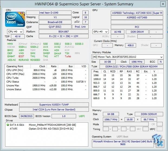Click the Intel C224 chipset field
This screenshot has width=168, height=151.
tap(54, 109)
